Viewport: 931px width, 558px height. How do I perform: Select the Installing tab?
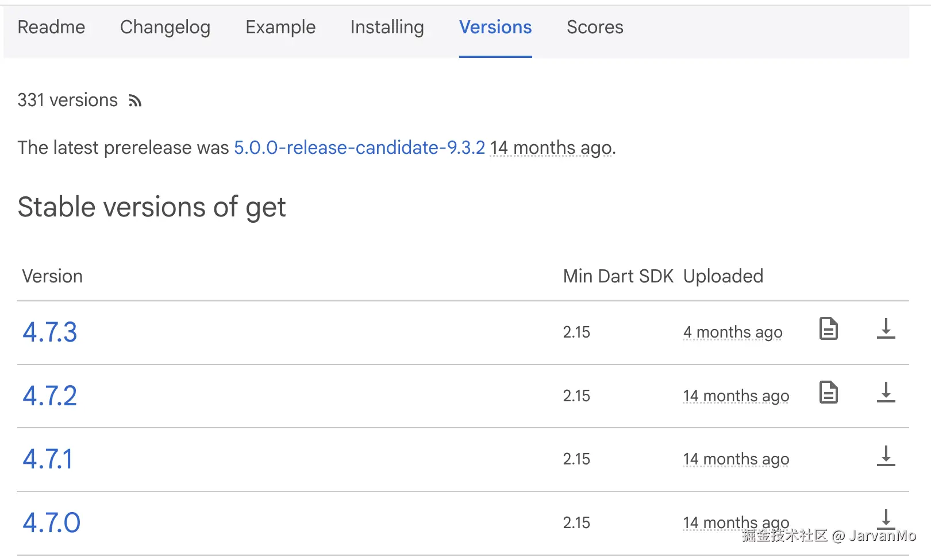coord(387,27)
